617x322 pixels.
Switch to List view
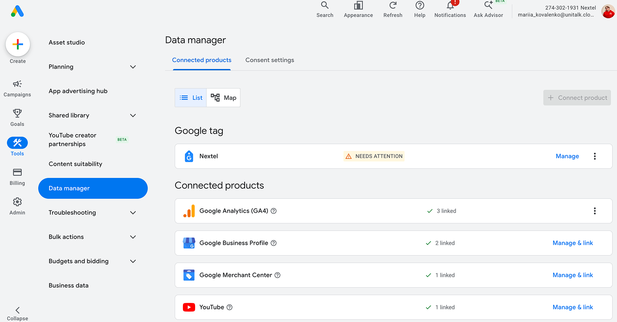tap(191, 98)
